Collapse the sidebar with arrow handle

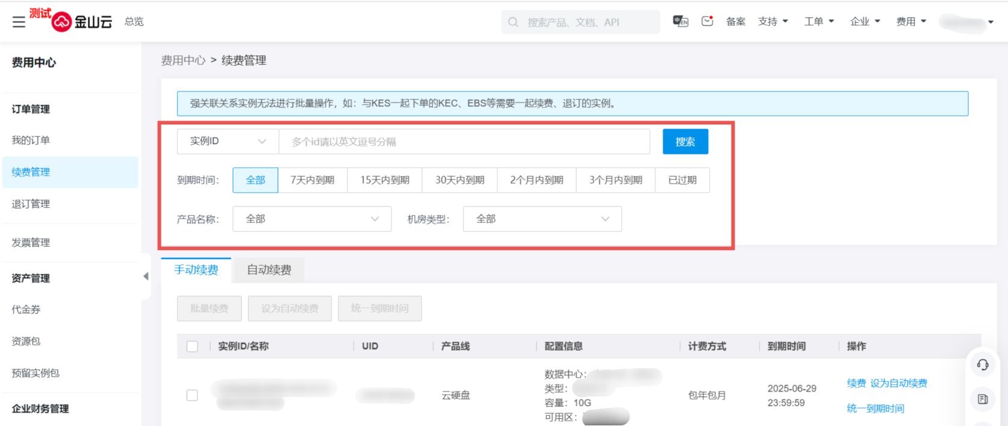coord(146,277)
